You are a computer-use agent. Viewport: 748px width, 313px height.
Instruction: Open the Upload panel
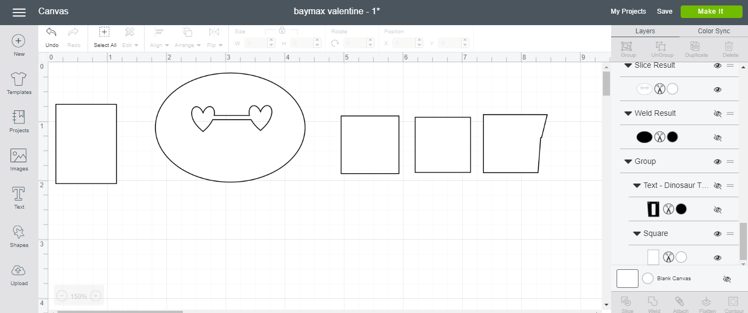point(19,275)
